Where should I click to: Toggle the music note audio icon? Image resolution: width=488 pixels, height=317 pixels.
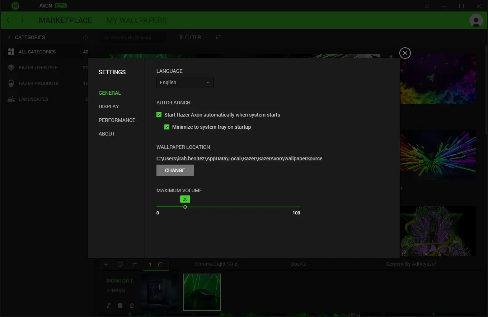point(109,306)
